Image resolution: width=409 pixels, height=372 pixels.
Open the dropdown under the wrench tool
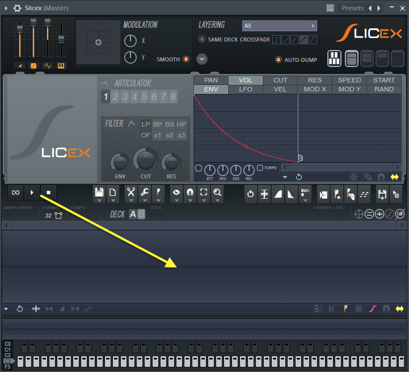click(145, 200)
